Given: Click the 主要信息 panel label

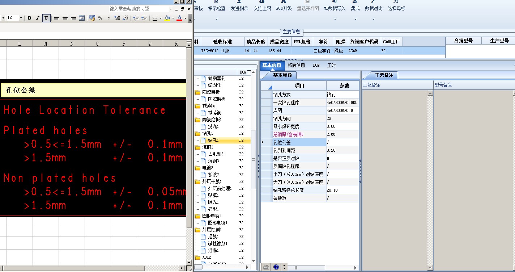Looking at the screenshot, I should click(x=291, y=32).
